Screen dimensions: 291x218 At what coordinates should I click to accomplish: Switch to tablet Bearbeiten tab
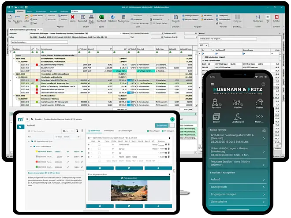click(x=94, y=131)
